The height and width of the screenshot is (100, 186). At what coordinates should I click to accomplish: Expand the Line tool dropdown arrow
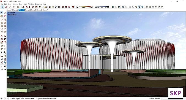click(12, 7)
